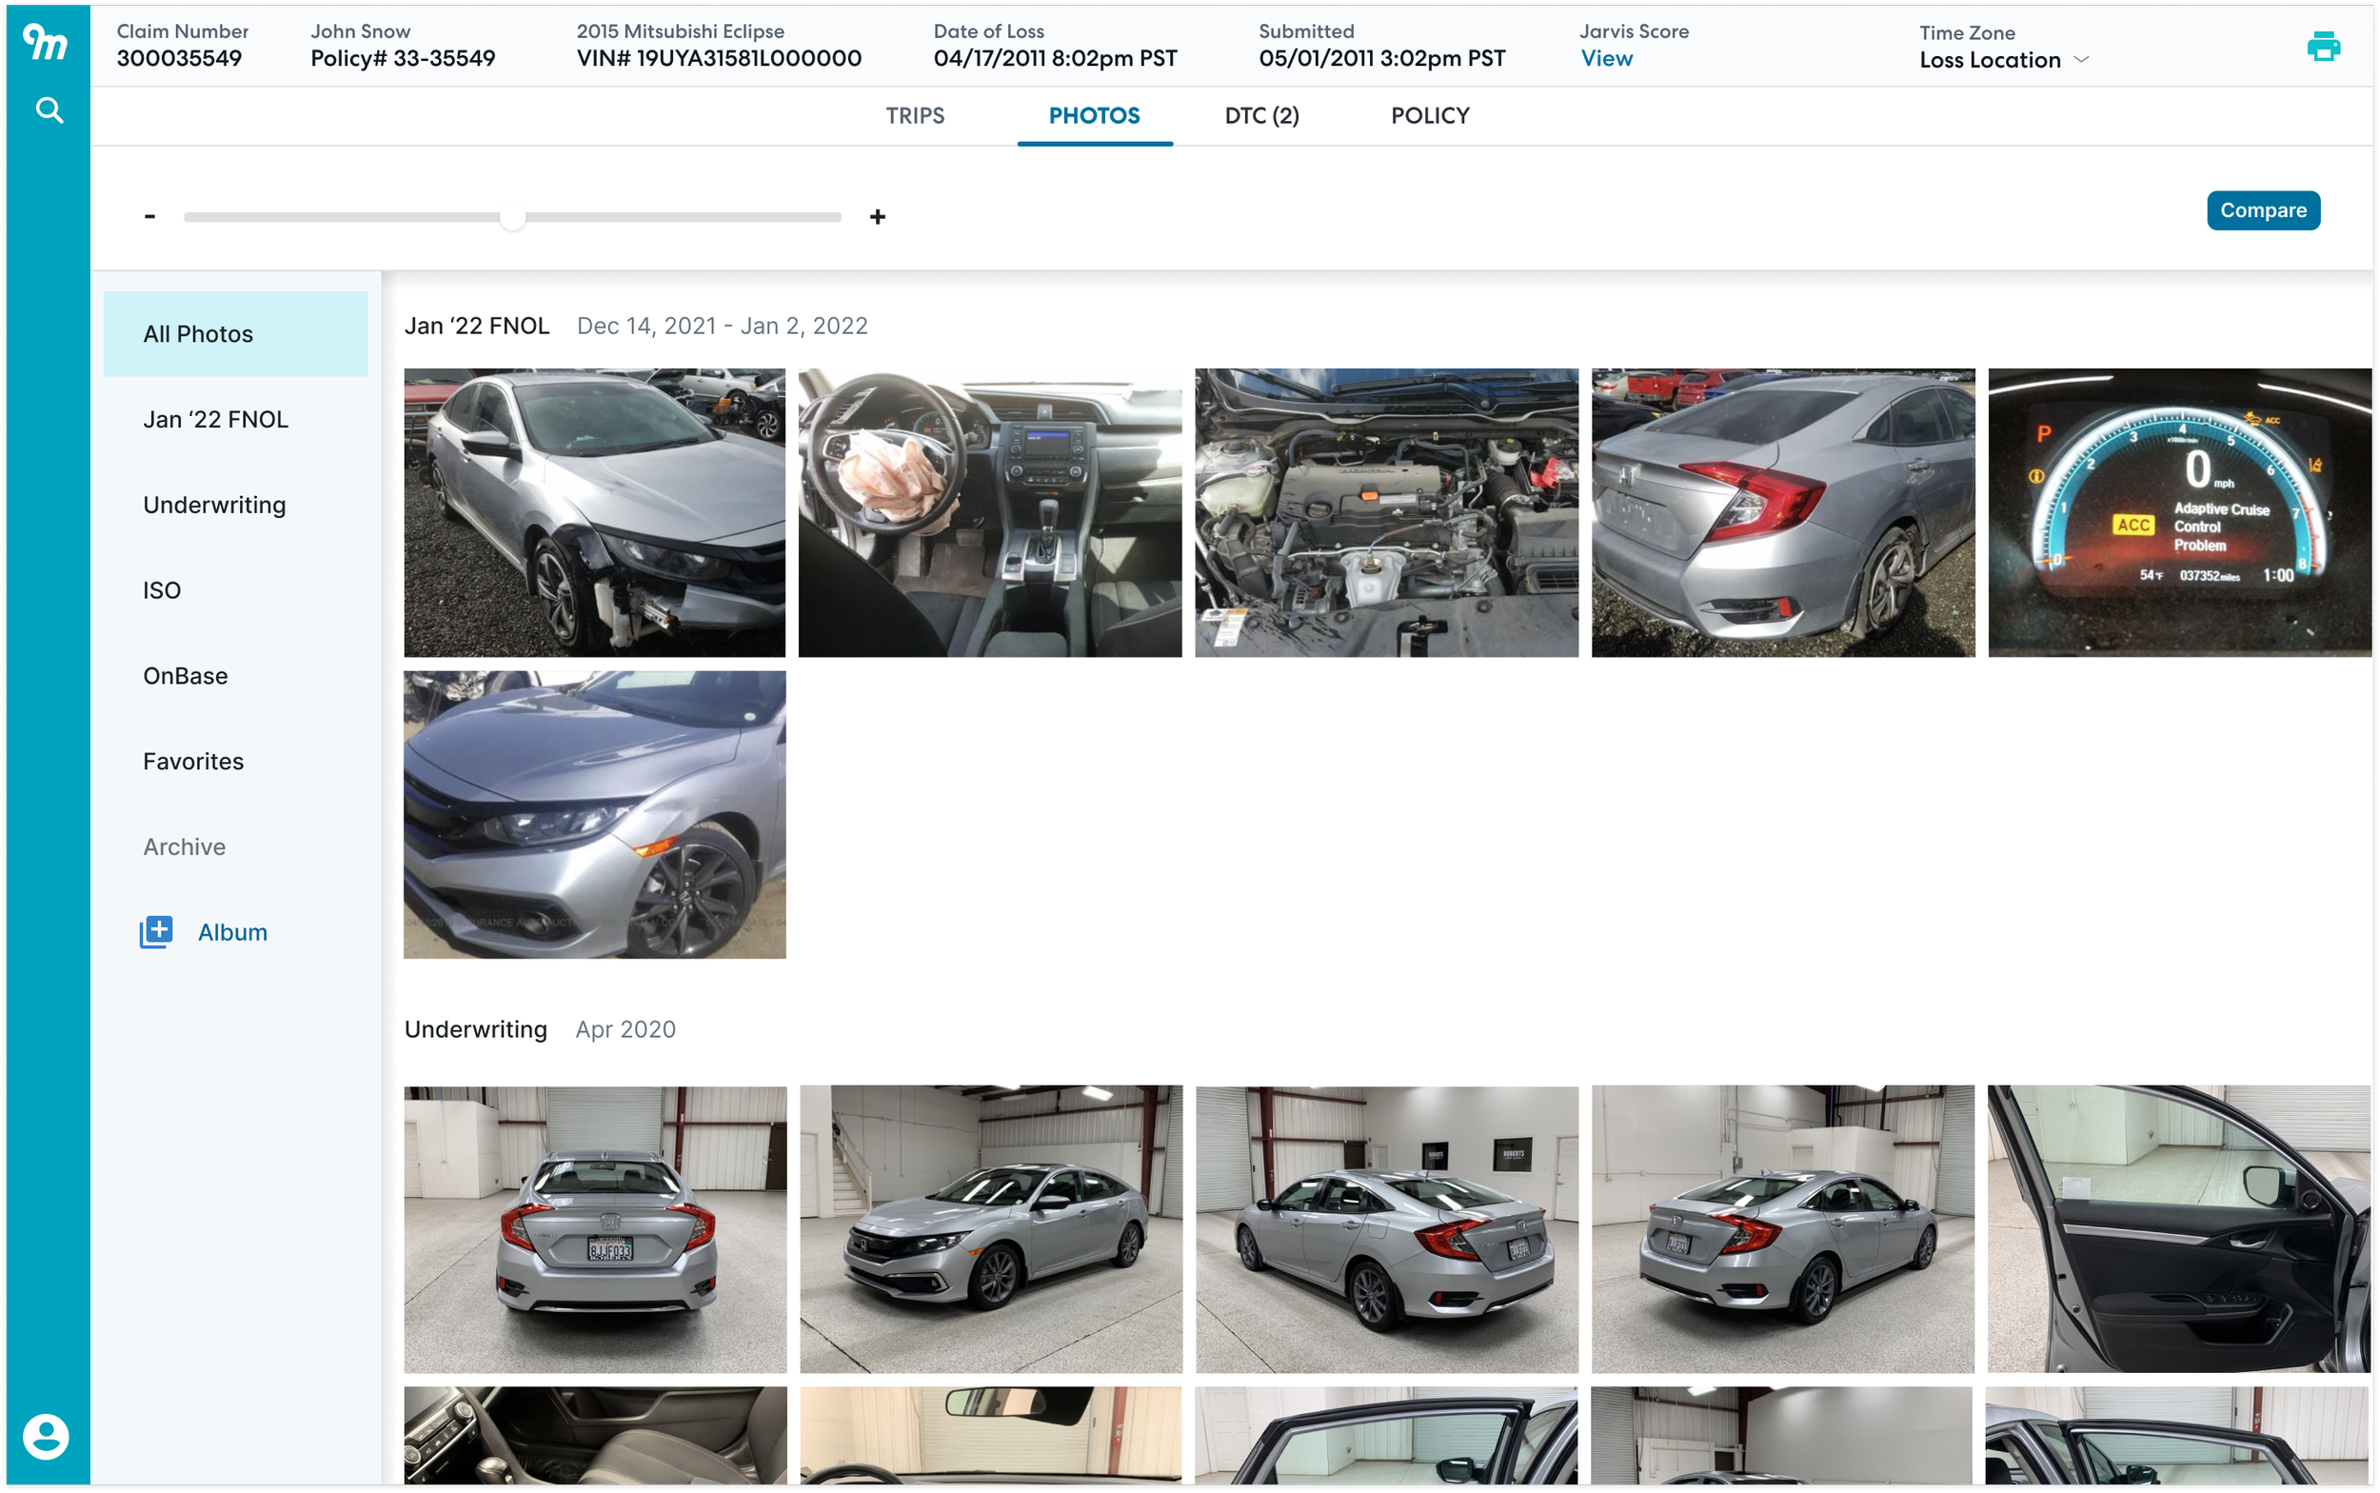Click the Metromile logo icon
The image size is (2380, 1493).
tap(46, 43)
